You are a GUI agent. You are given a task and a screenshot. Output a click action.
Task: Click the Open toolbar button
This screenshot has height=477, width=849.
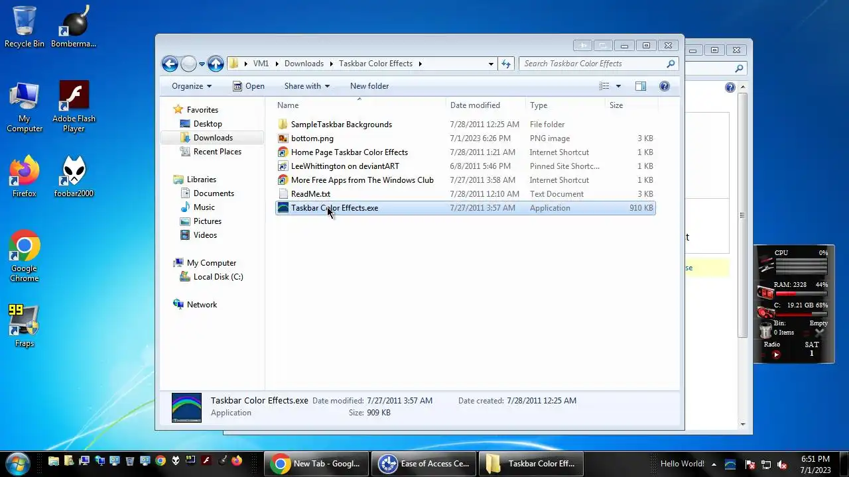click(x=249, y=86)
